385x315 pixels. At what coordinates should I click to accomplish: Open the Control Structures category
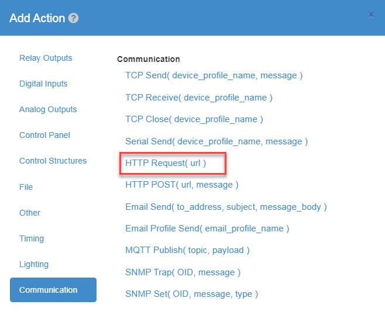[x=53, y=161]
